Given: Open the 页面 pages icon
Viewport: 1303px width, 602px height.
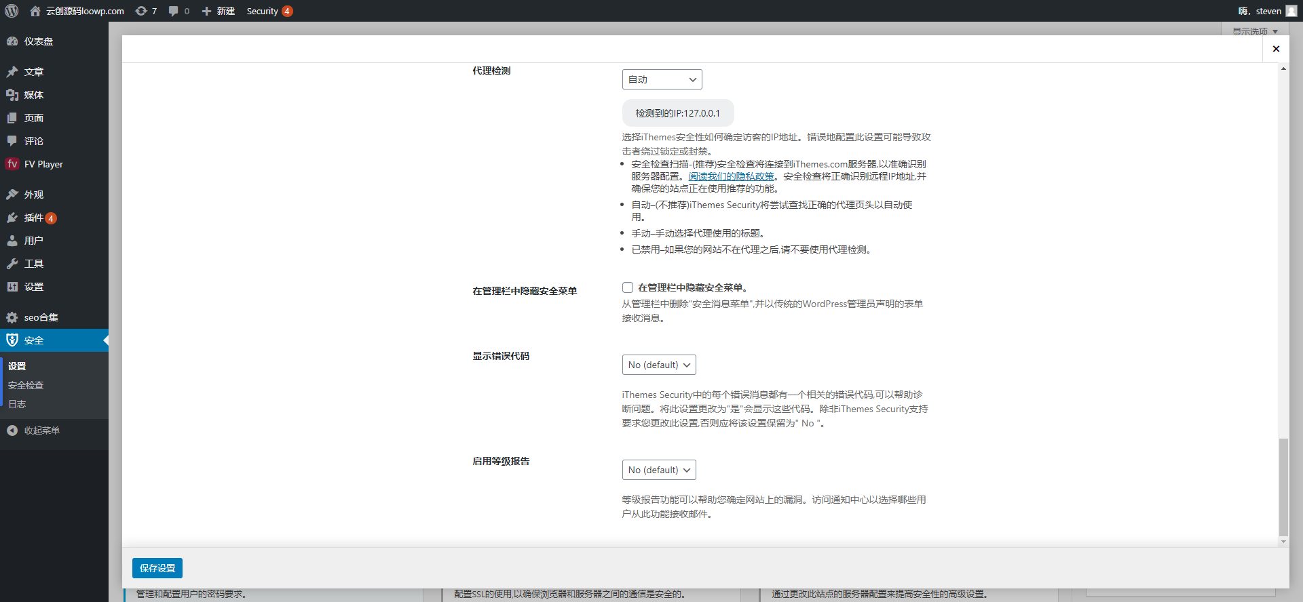Looking at the screenshot, I should tap(12, 118).
